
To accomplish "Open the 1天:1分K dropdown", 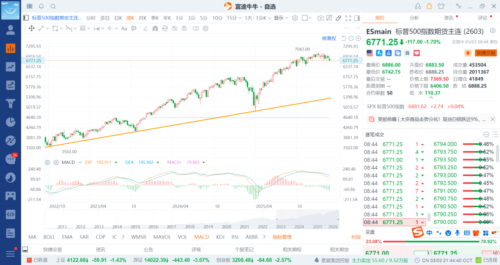I will [x=258, y=18].
